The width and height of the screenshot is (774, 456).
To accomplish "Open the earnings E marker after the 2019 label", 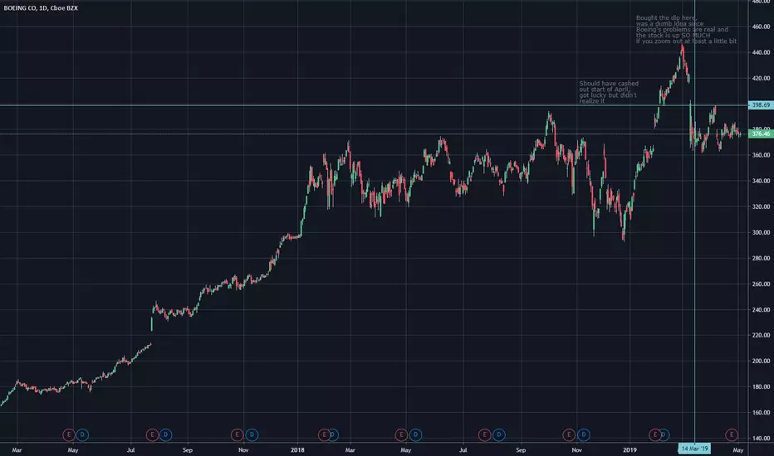I will point(654,434).
